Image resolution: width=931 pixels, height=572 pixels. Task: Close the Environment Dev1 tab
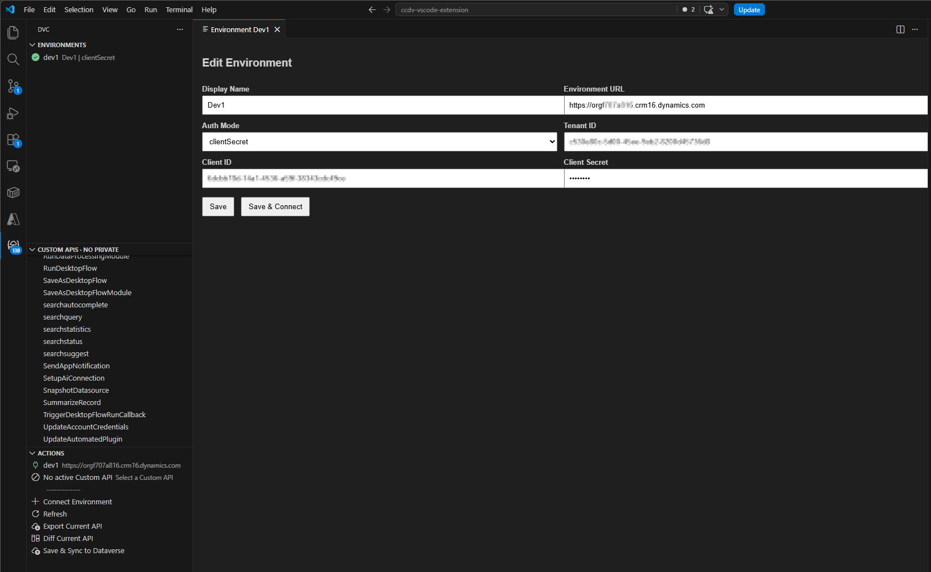point(277,29)
